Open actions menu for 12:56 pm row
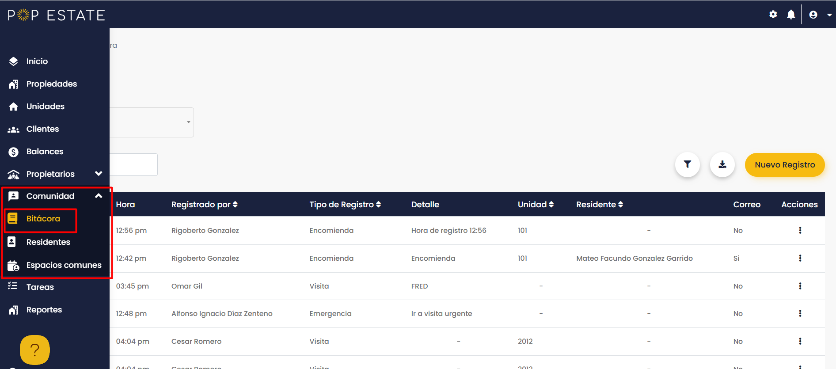This screenshot has width=836, height=369. click(800, 230)
